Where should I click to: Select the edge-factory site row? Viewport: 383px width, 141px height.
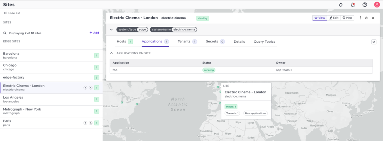[51, 77]
